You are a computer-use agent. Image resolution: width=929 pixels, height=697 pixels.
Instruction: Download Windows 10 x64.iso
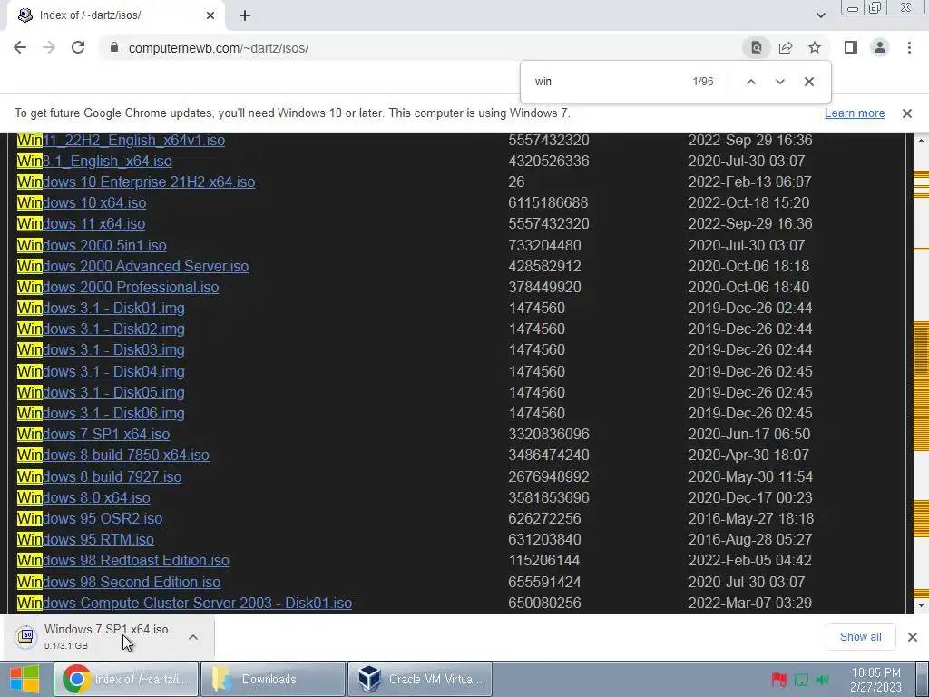coord(81,202)
